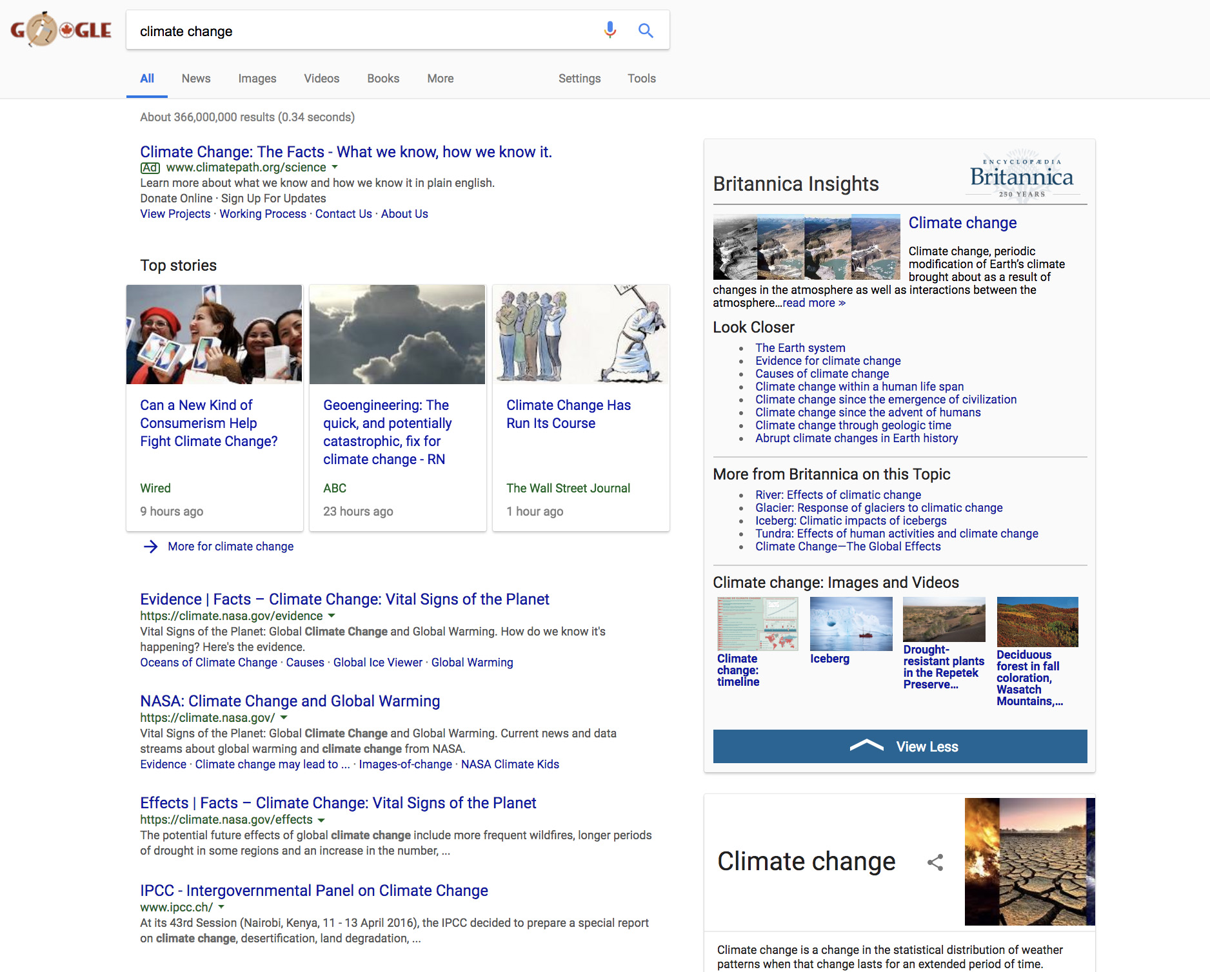Viewport: 1210px width, 972px height.
Task: Click the NASA Climate Kids sitelink
Action: point(510,764)
